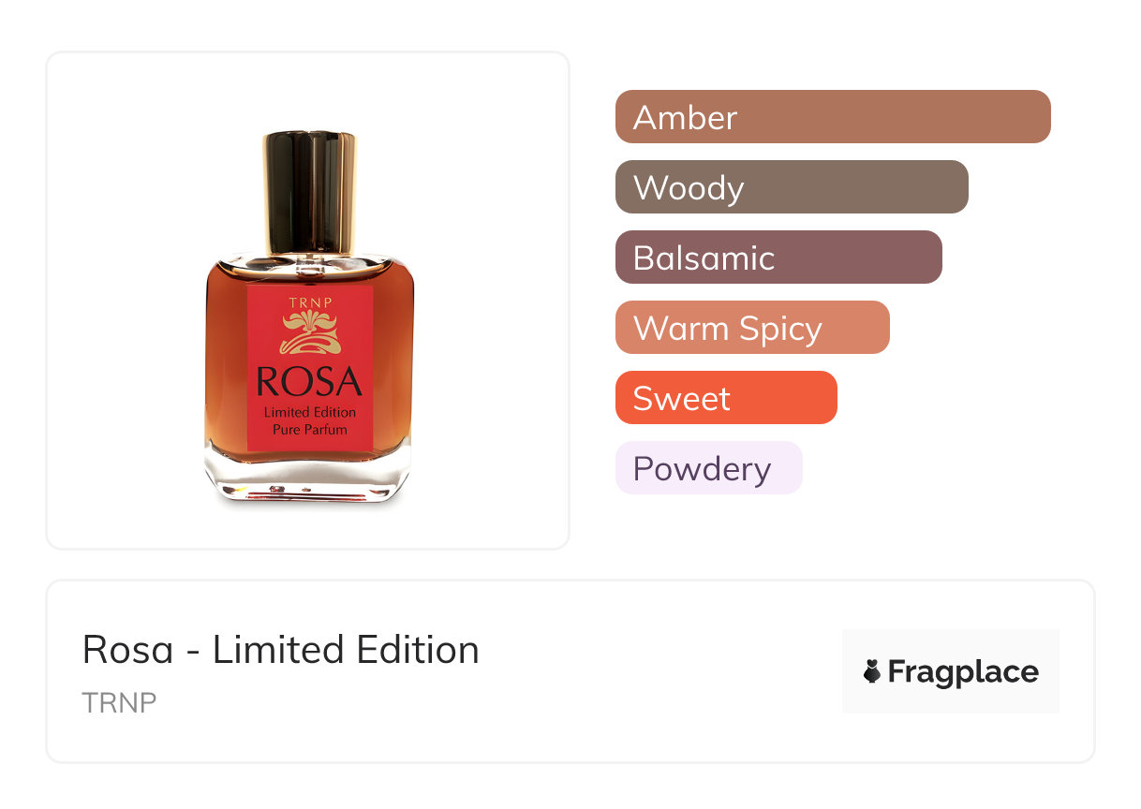Click 'Pure Parfum' line on the bottle label
The width and height of the screenshot is (1141, 809).
coord(309,430)
